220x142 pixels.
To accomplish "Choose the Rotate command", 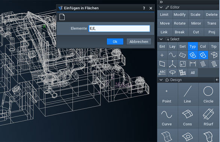I will click(x=181, y=23).
